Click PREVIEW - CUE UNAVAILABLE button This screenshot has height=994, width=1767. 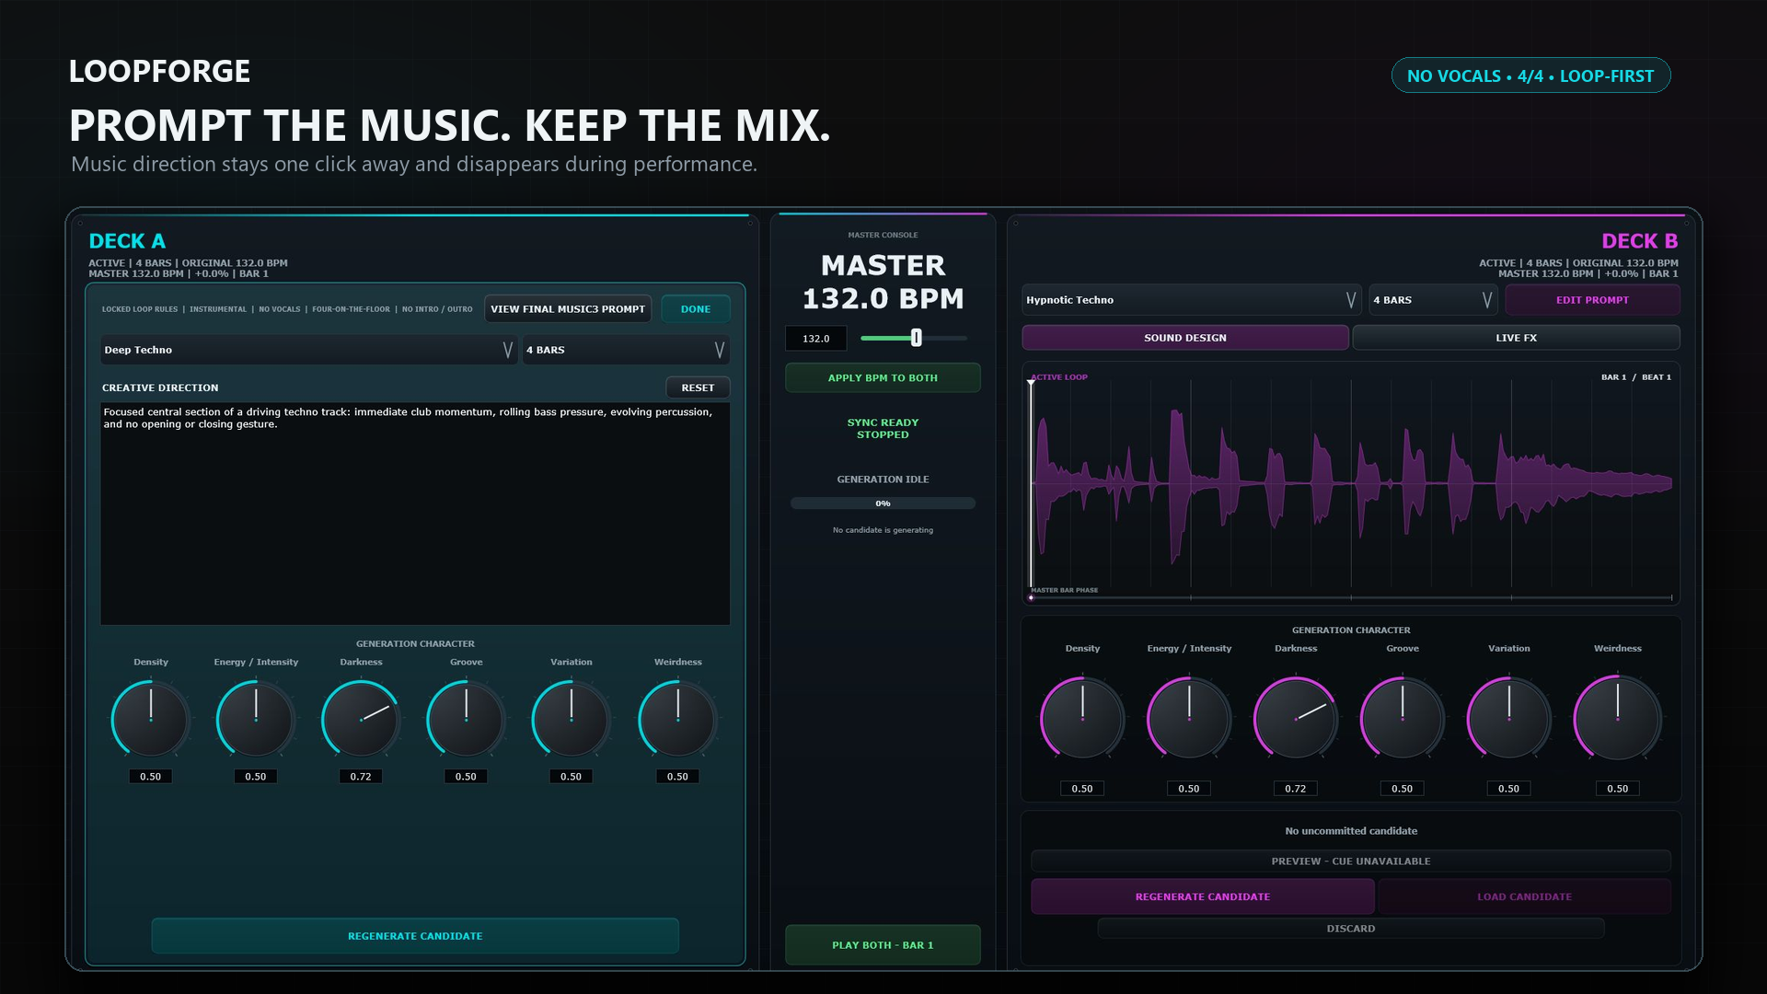point(1351,861)
